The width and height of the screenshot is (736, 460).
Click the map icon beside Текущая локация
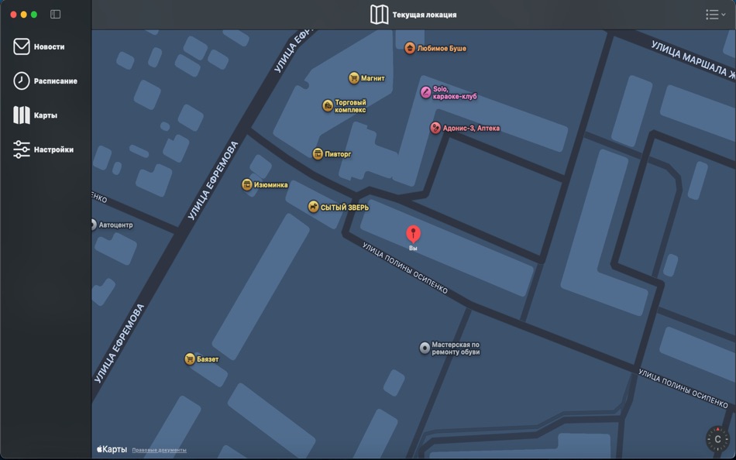(380, 15)
